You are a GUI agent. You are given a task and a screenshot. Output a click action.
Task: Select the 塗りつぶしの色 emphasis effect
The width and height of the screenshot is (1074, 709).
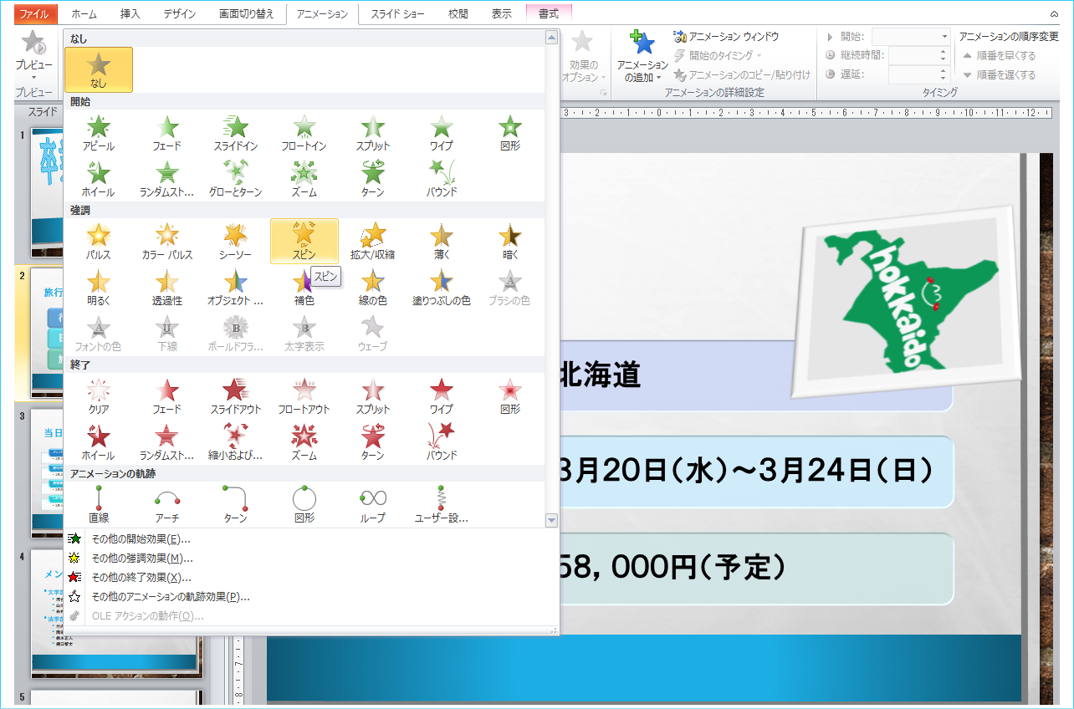click(x=441, y=286)
